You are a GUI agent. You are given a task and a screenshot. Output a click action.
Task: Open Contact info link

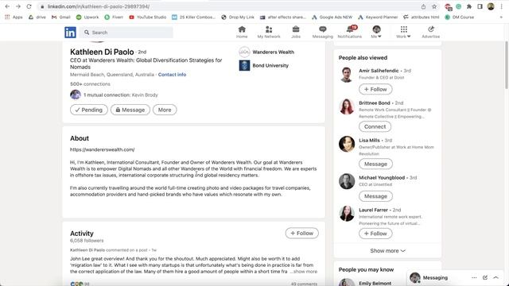click(172, 75)
